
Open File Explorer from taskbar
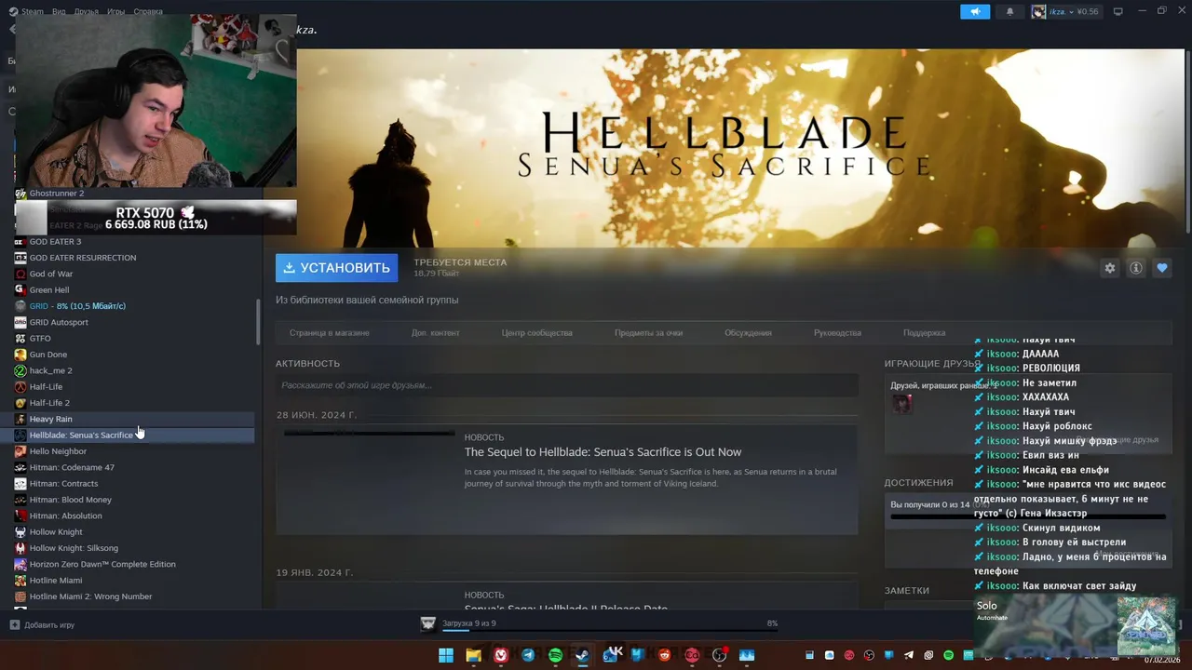point(473,655)
